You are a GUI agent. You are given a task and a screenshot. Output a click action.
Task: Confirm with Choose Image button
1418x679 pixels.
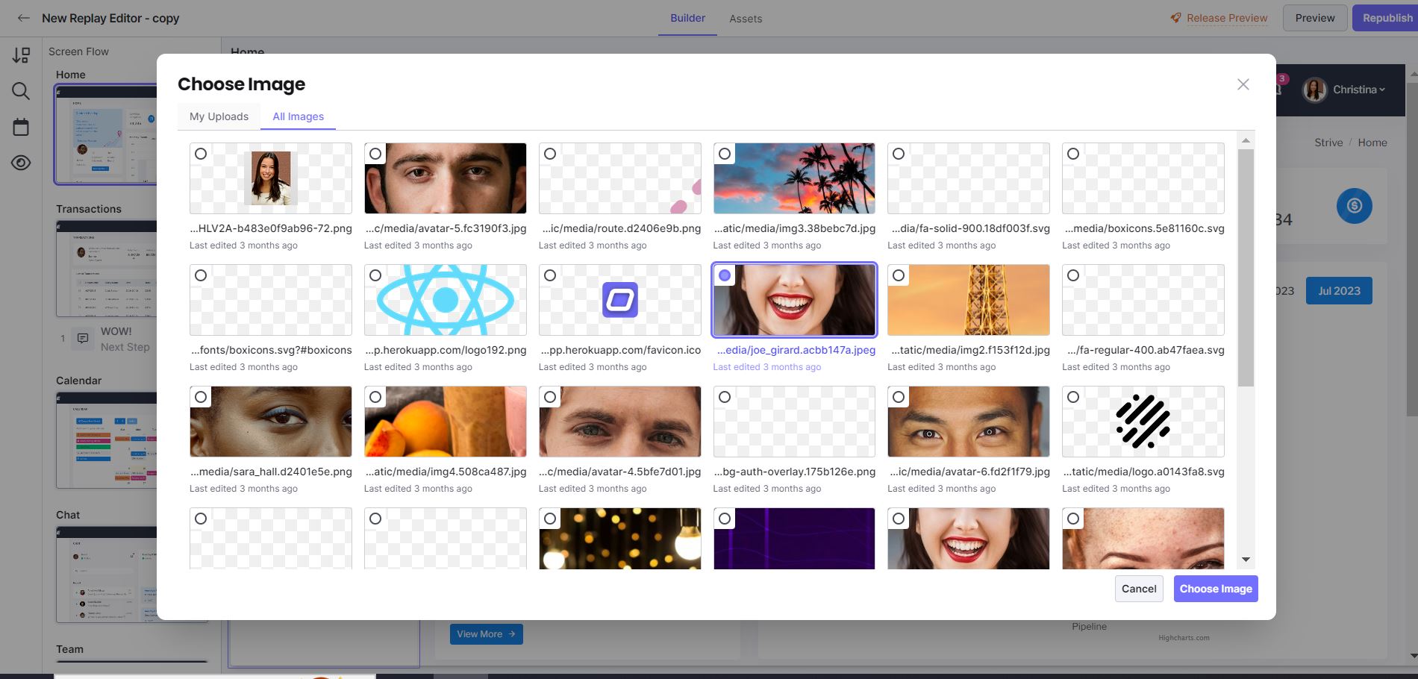[1216, 589]
